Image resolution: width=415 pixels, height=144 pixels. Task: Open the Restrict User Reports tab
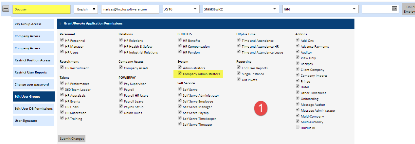point(34,72)
